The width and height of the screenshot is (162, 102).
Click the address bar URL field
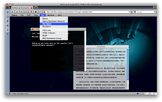[87, 12]
